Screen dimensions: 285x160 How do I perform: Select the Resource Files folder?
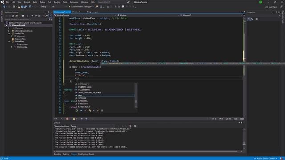click(x=20, y=39)
